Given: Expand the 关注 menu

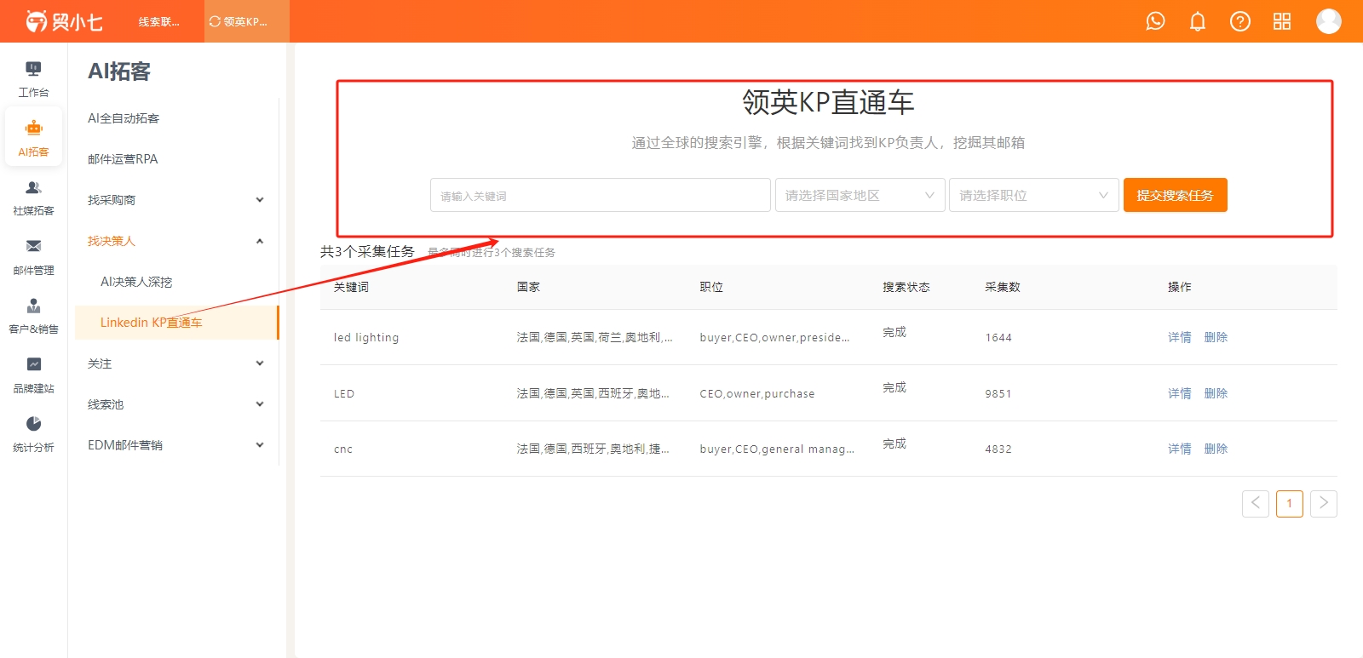Looking at the screenshot, I should [176, 363].
